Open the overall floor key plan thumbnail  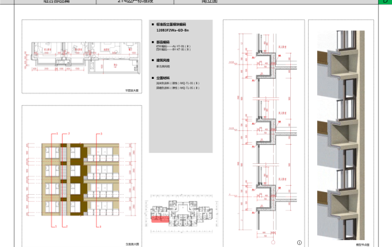182,214
